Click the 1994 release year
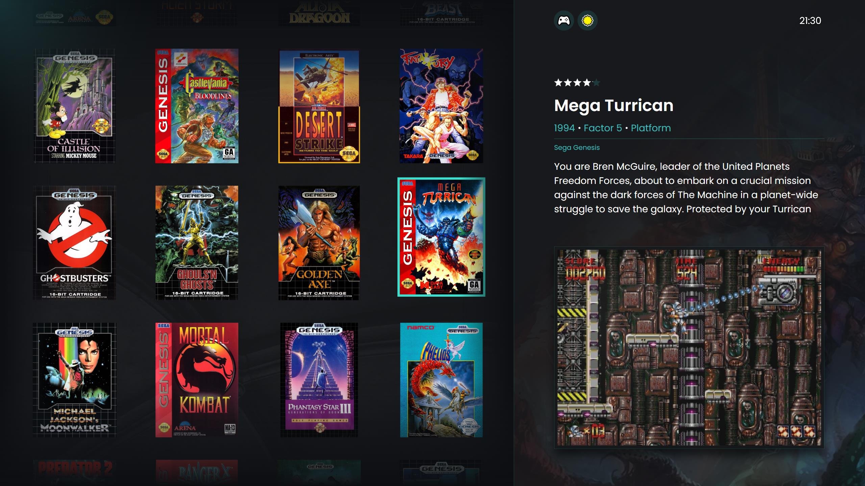The width and height of the screenshot is (865, 486). coord(564,128)
